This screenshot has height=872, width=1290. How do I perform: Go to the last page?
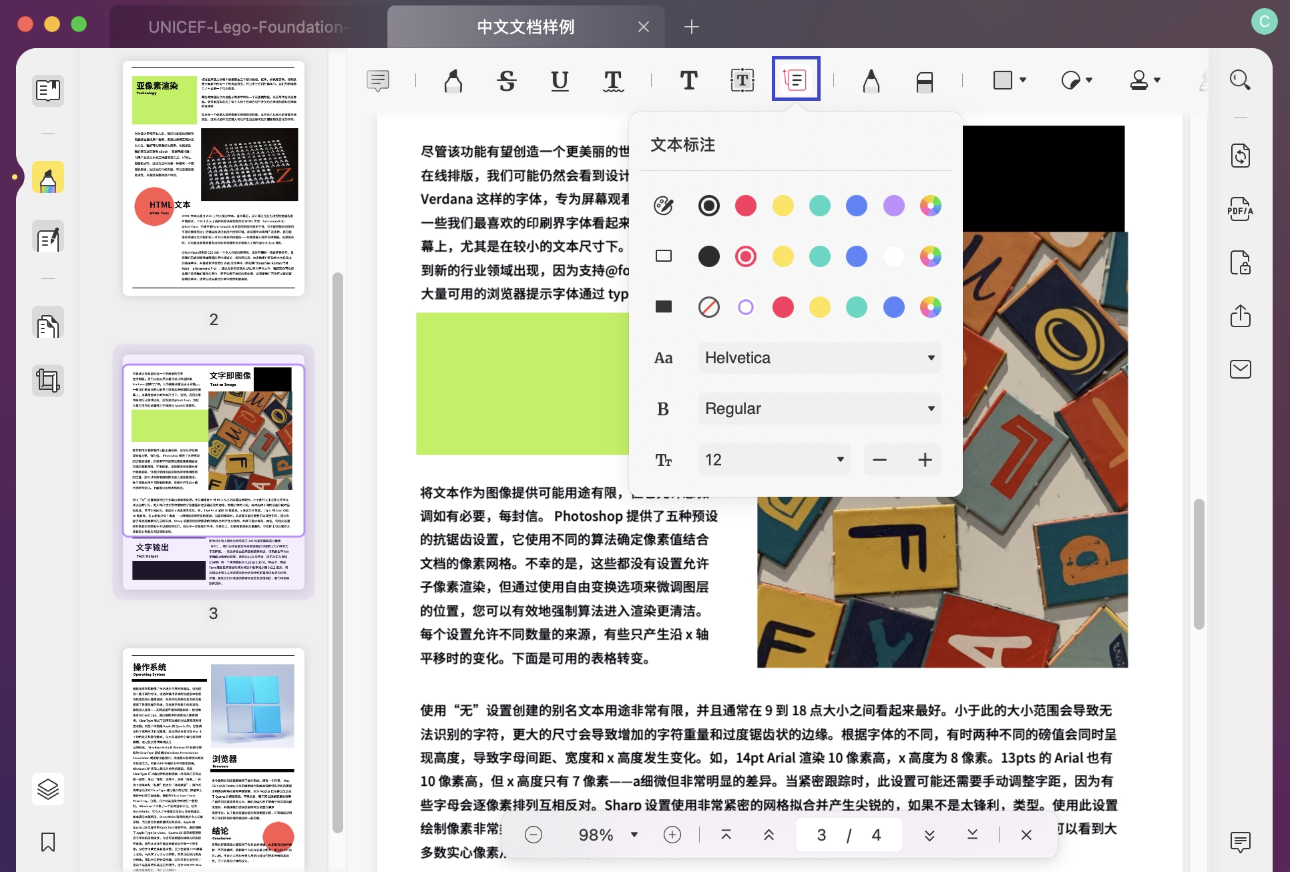[x=972, y=835]
